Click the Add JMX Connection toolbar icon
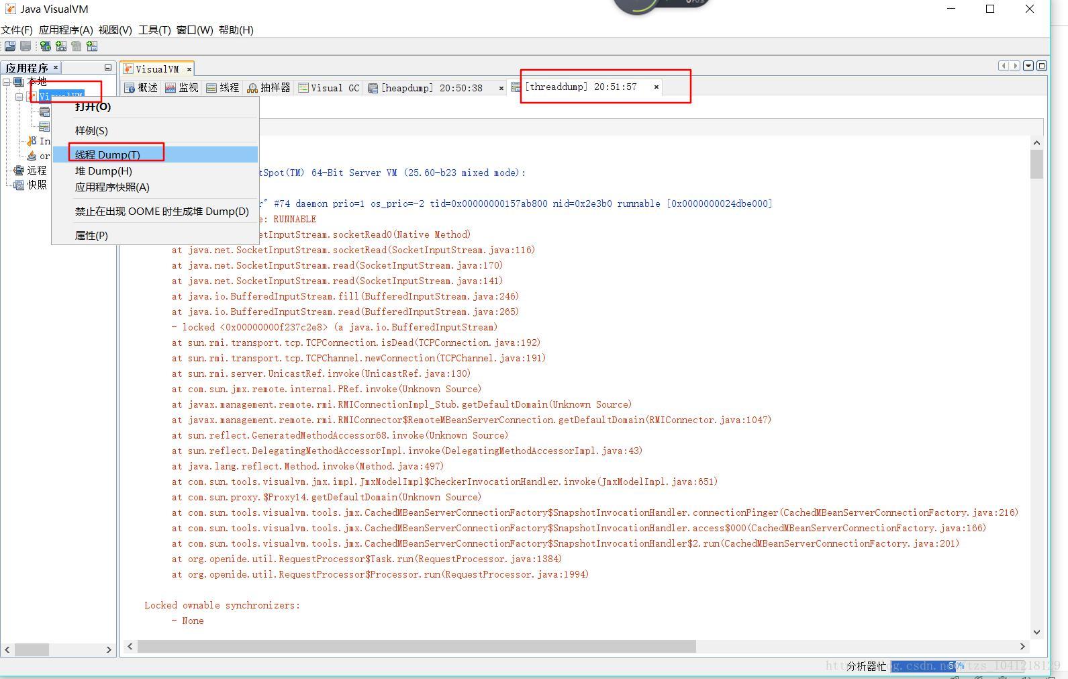Screen dimensions: 1068x679 [61, 46]
